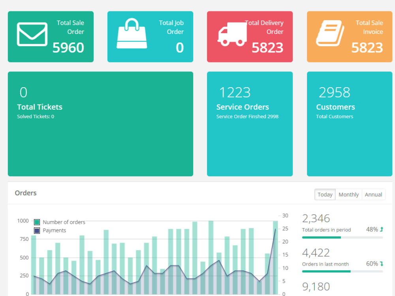Click the Total Customers subtitle
395x296 pixels.
pyautogui.click(x=335, y=116)
